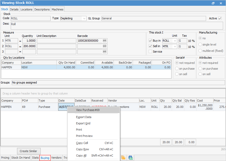Screen dimensions: 226x161
Task: Click the yellow documents icon at bottom
Action: pyautogui.click(x=123, y=158)
